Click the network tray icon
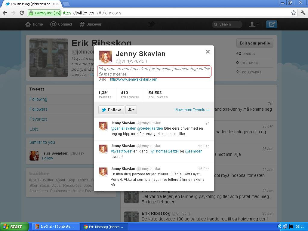Image resolution: width=308 pixels, height=231 pixels. [x=285, y=227]
